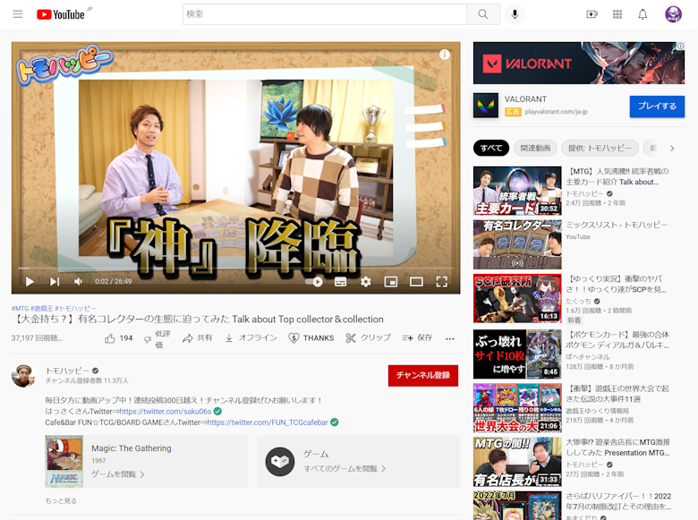Open the 【MTG】人気沸騰!! 統率者戦 title

click(x=617, y=176)
